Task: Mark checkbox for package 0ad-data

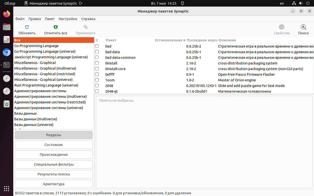Action: pyautogui.click(x=97, y=52)
